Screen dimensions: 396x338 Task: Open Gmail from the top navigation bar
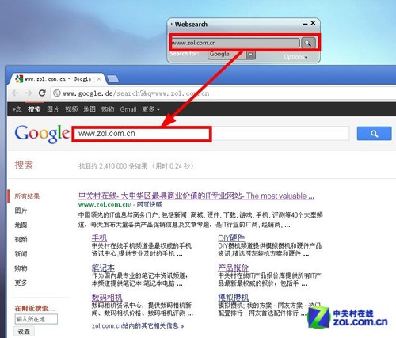[x=128, y=109]
